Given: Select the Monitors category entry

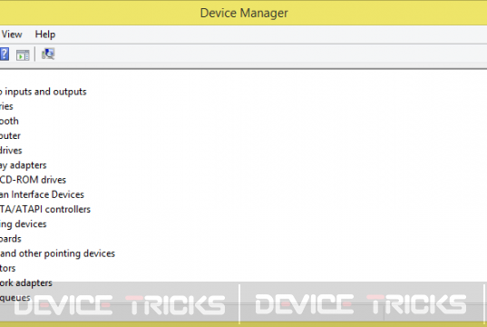Looking at the screenshot, I should coord(8,268).
